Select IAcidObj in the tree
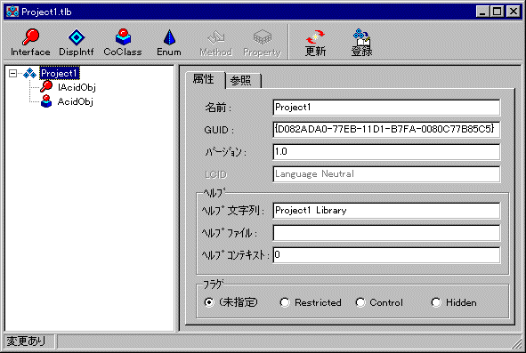This screenshot has height=353, width=526. tap(77, 87)
